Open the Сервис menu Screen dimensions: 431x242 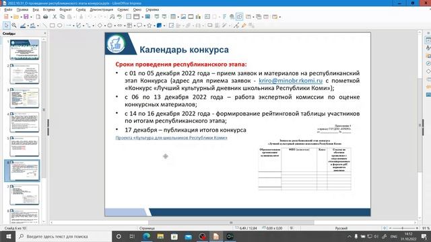click(x=123, y=9)
